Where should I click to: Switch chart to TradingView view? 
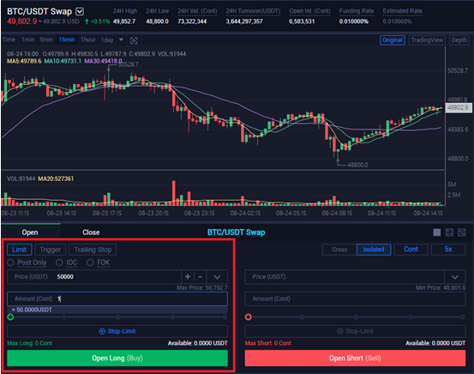[427, 40]
